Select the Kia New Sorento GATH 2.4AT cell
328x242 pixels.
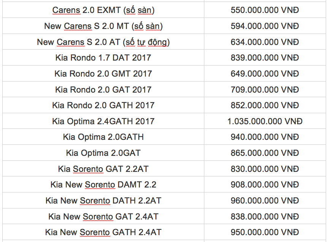(103, 232)
